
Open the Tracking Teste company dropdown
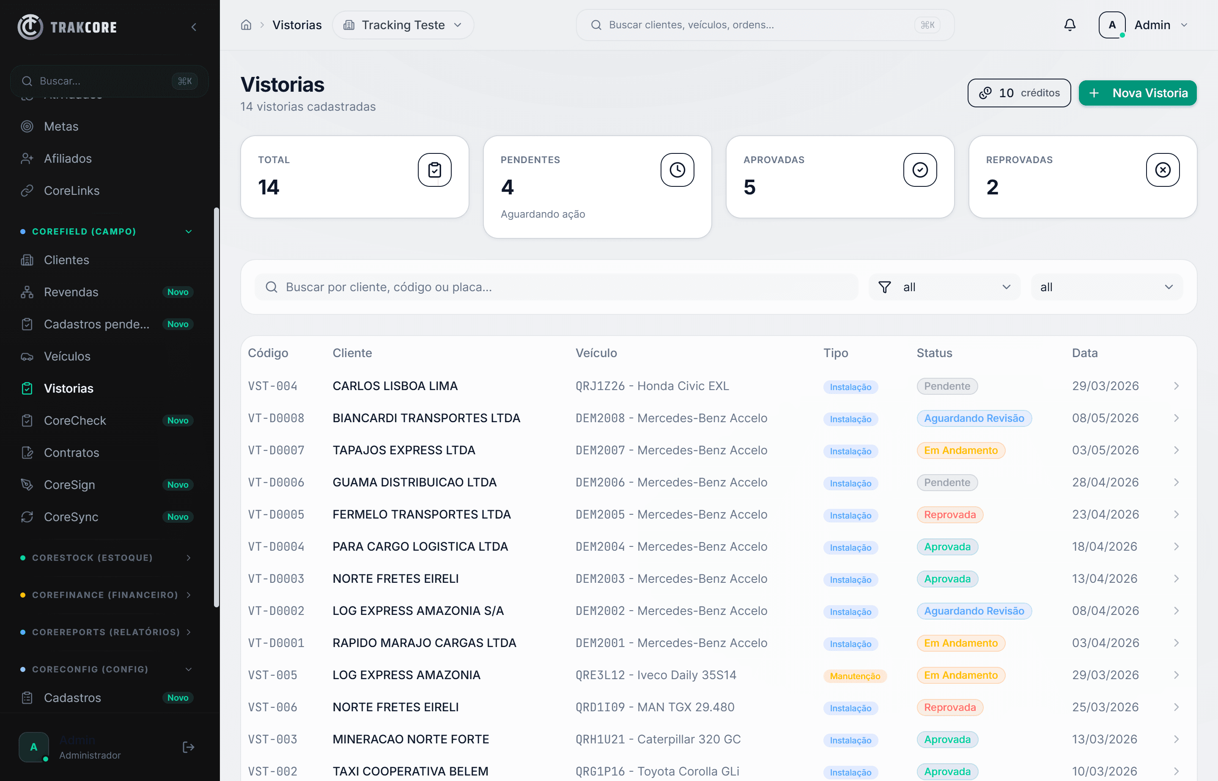[403, 25]
